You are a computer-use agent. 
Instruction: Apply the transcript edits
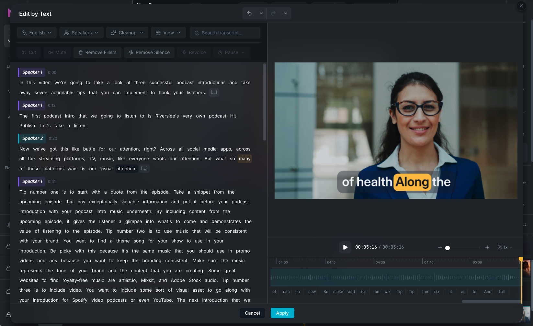click(282, 313)
